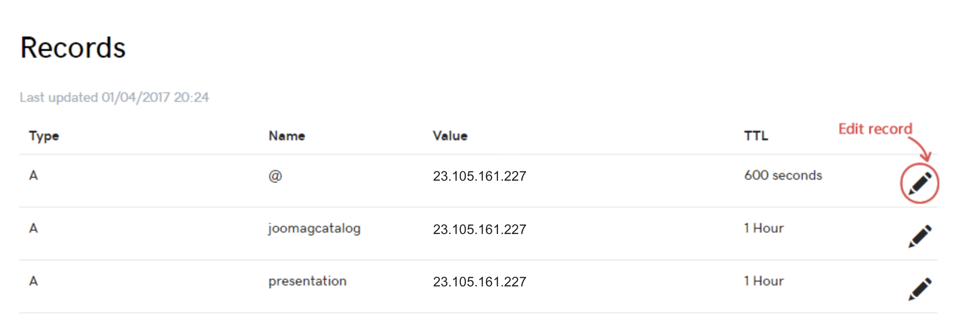Click the Records page heading
The image size is (971, 321).
coord(73,48)
